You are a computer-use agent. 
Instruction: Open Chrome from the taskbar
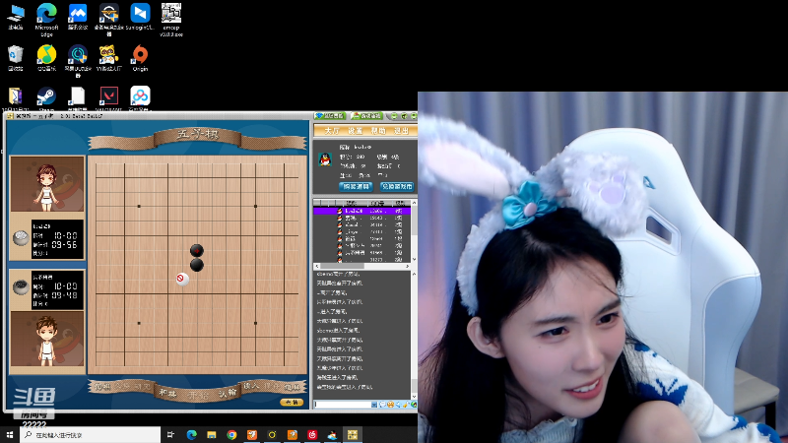[x=231, y=435]
